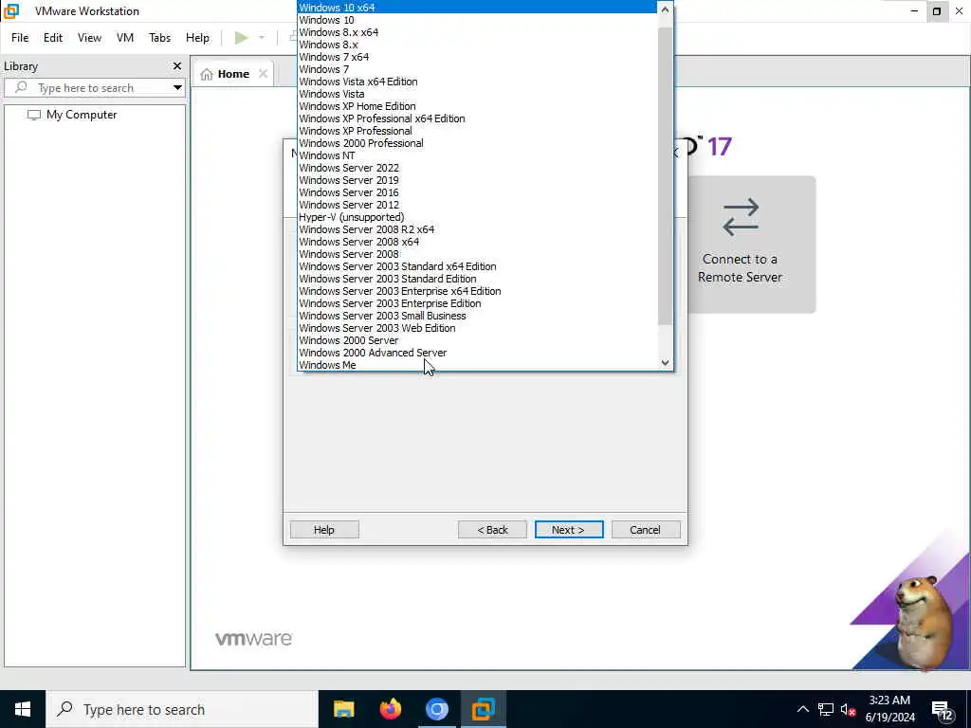Choose Windows NT entry
Screen dimensions: 971x728
(477, 156)
